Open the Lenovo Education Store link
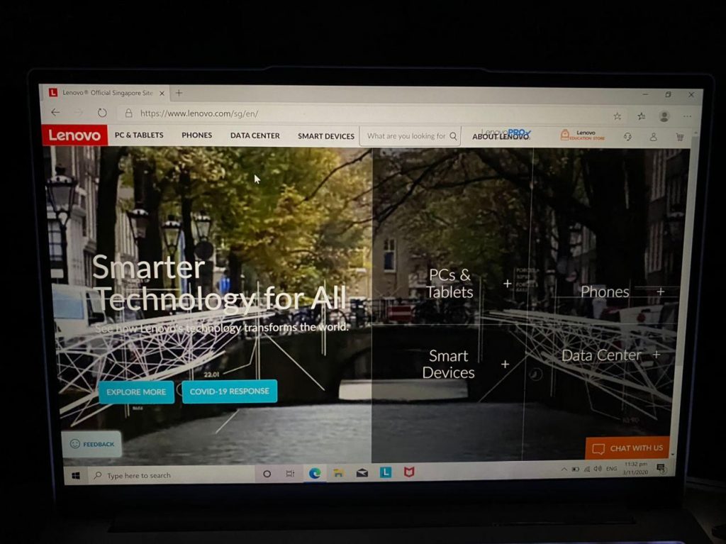Viewport: 726px width, 544px height. [x=583, y=135]
